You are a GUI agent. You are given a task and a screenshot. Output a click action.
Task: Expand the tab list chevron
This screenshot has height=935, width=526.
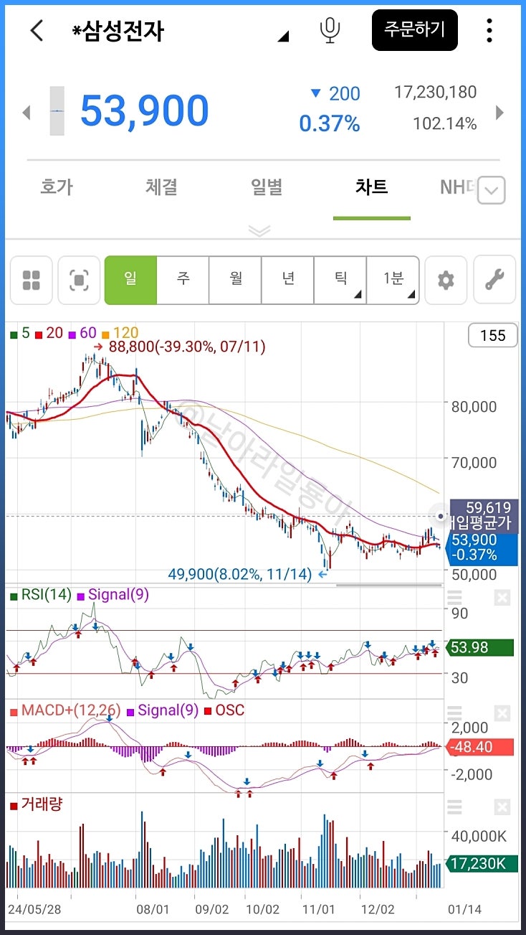[491, 190]
